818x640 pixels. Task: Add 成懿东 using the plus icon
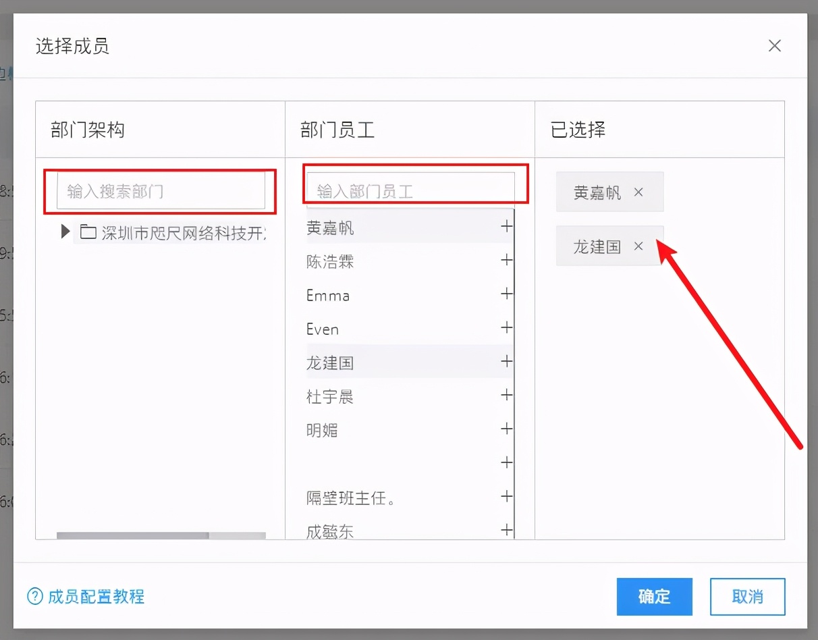tap(506, 531)
